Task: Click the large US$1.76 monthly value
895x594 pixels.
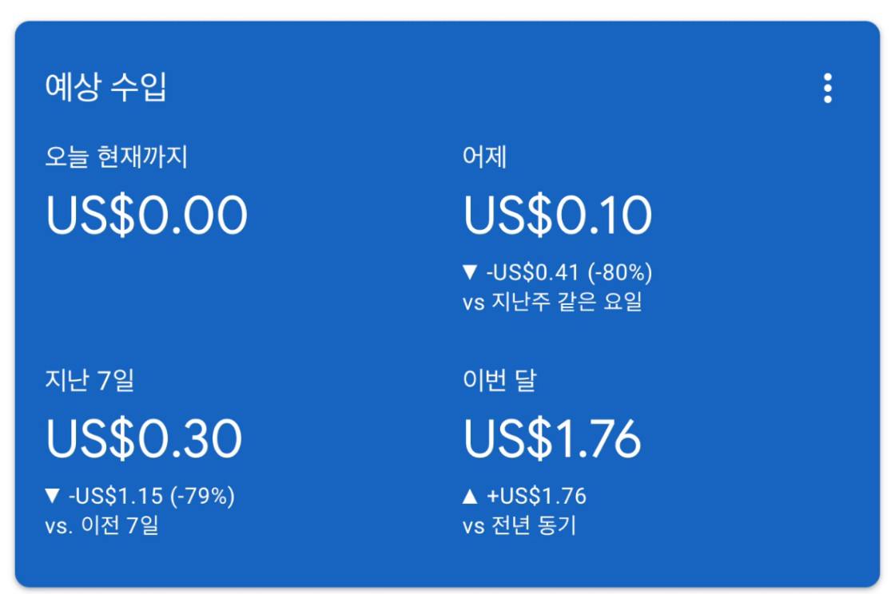Action: click(552, 438)
